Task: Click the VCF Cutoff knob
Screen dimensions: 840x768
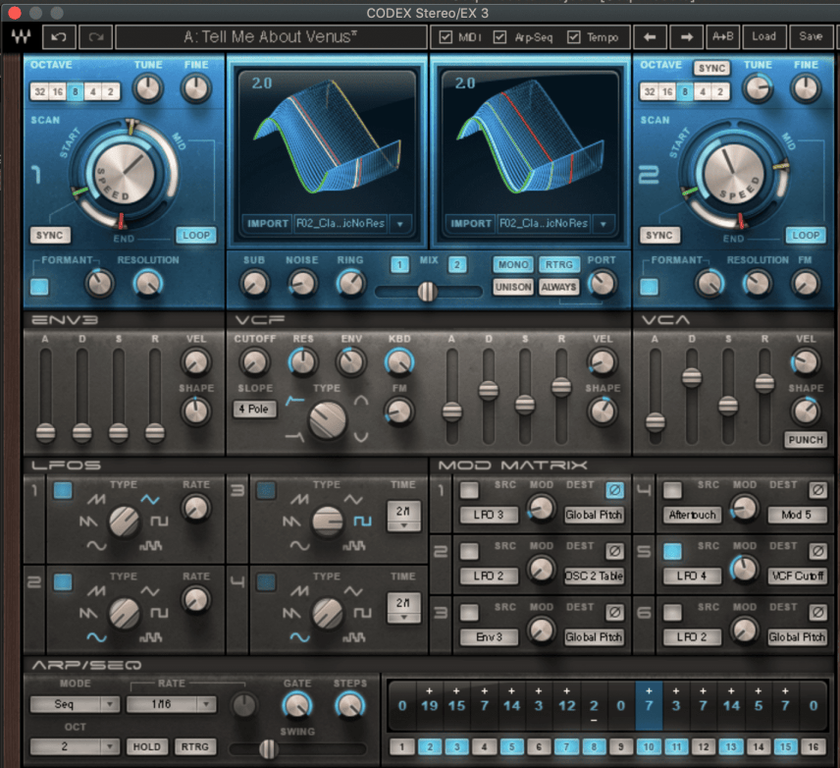Action: click(x=254, y=362)
